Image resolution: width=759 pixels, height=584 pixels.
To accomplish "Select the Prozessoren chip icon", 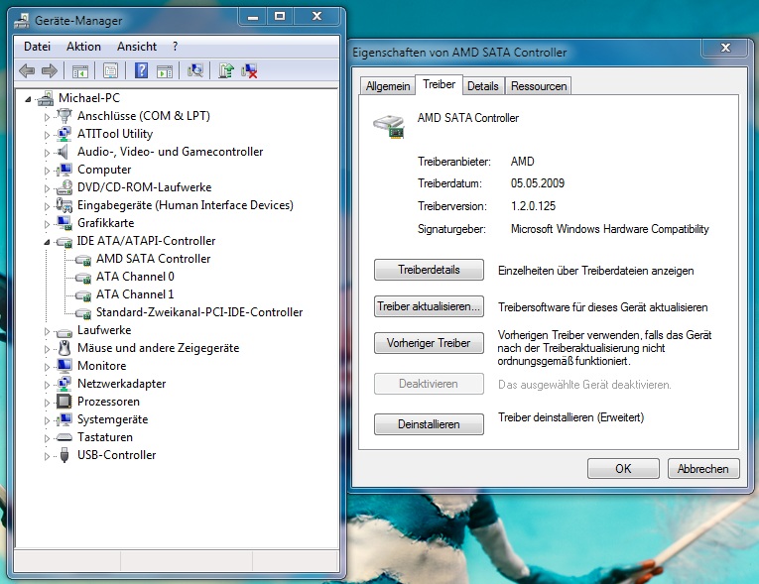I will (63, 402).
